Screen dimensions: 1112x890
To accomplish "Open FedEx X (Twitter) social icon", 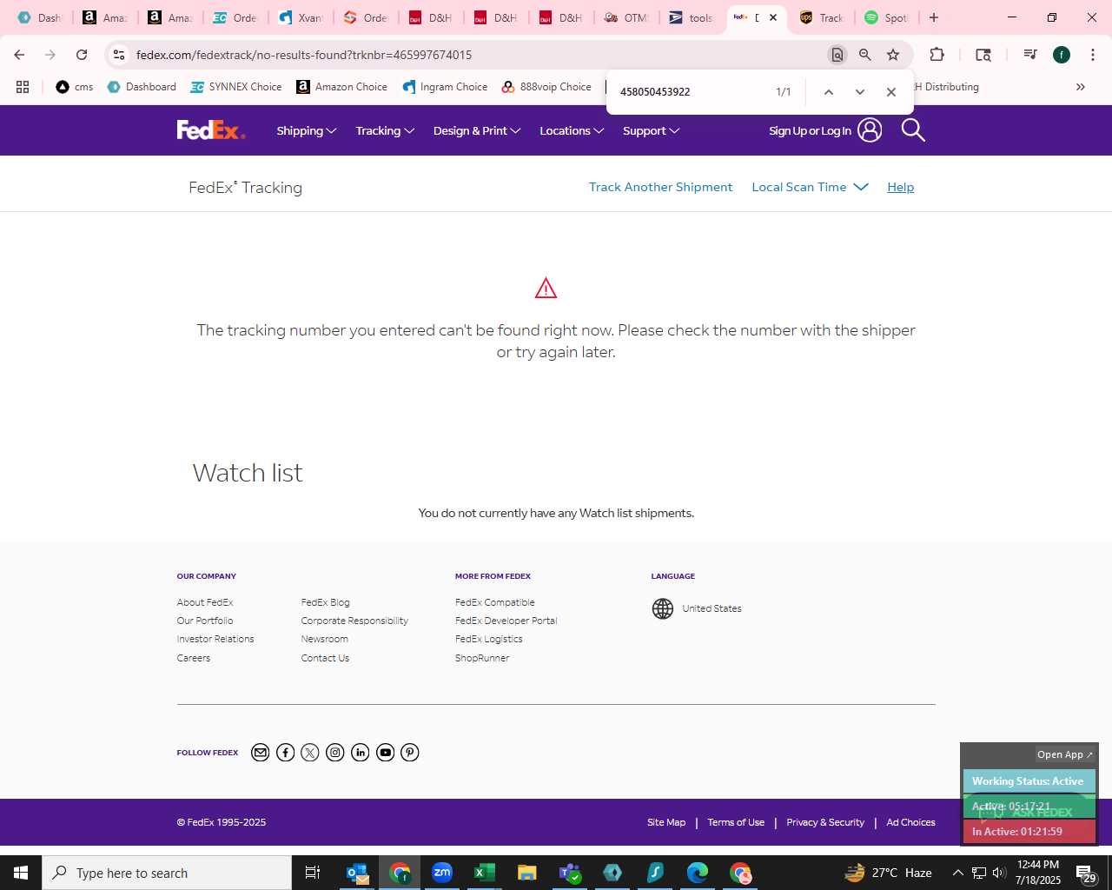I will tap(310, 753).
